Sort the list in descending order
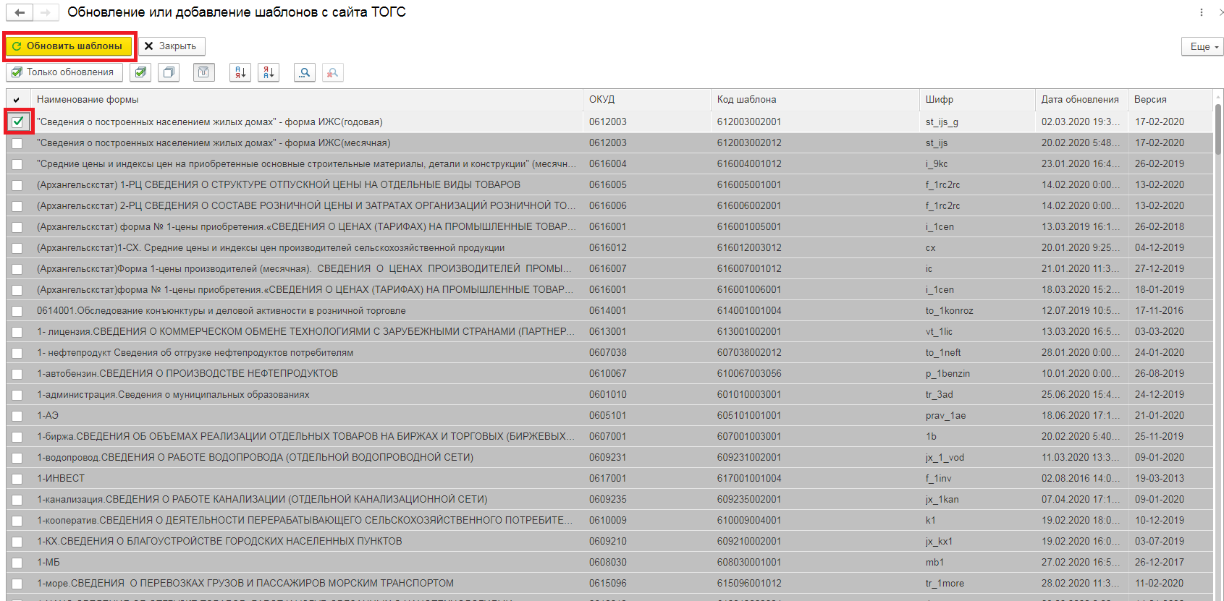Screen dimensions: 1224x601 269,72
